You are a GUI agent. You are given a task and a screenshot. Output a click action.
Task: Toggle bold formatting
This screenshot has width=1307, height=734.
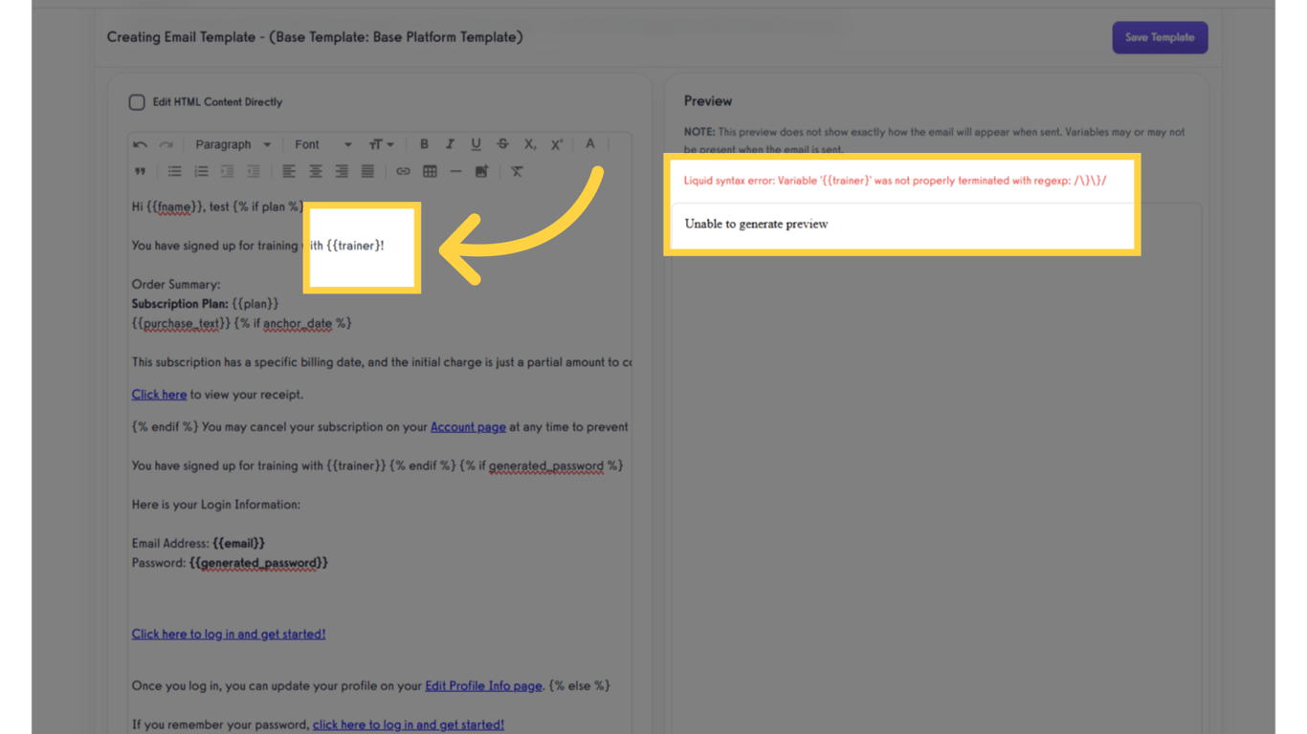tap(424, 144)
